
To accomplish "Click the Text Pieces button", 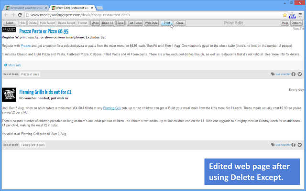I will click(x=135, y=23).
